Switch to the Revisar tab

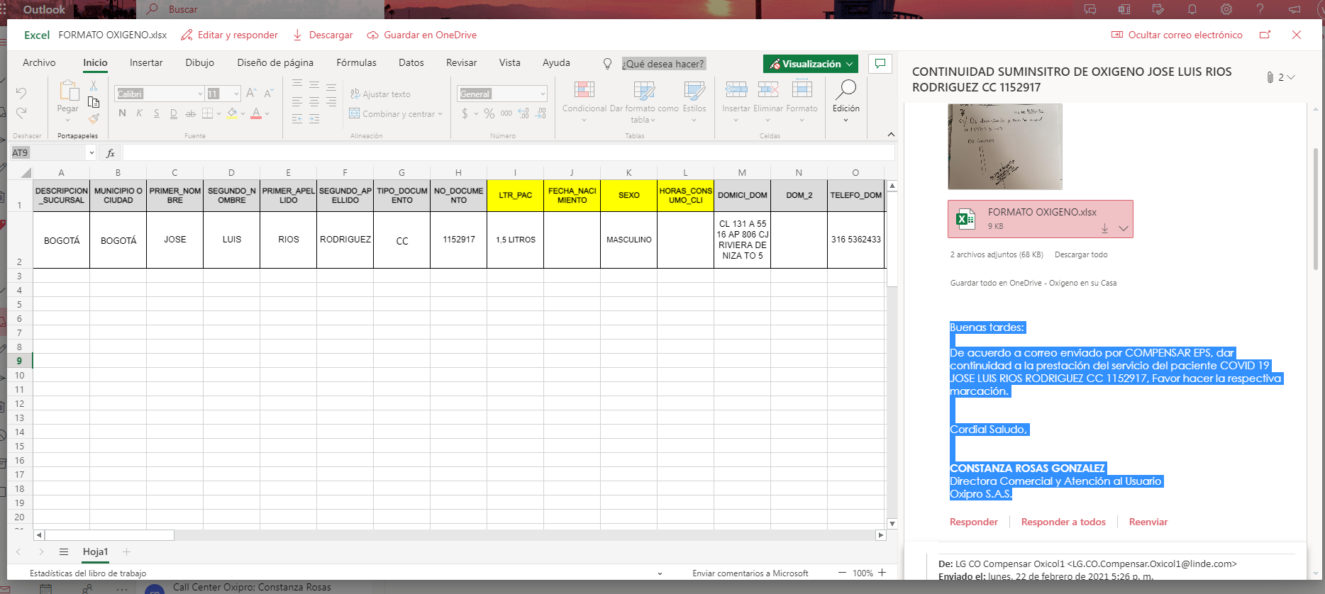pos(462,62)
